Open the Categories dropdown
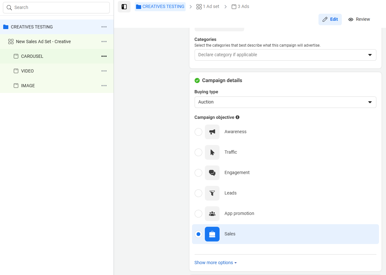 pos(285,55)
